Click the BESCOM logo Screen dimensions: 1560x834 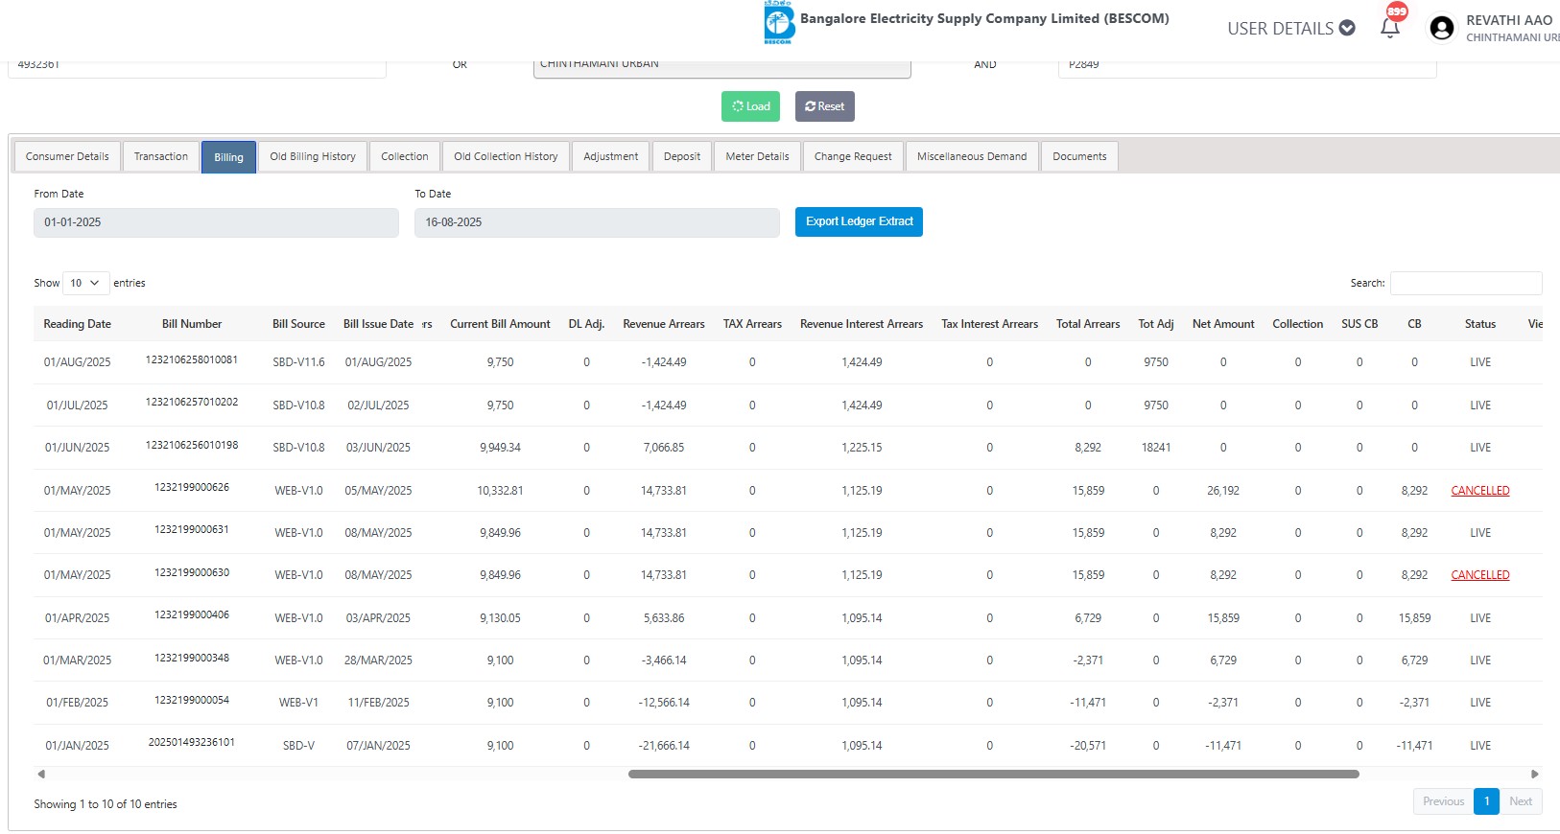click(x=778, y=23)
